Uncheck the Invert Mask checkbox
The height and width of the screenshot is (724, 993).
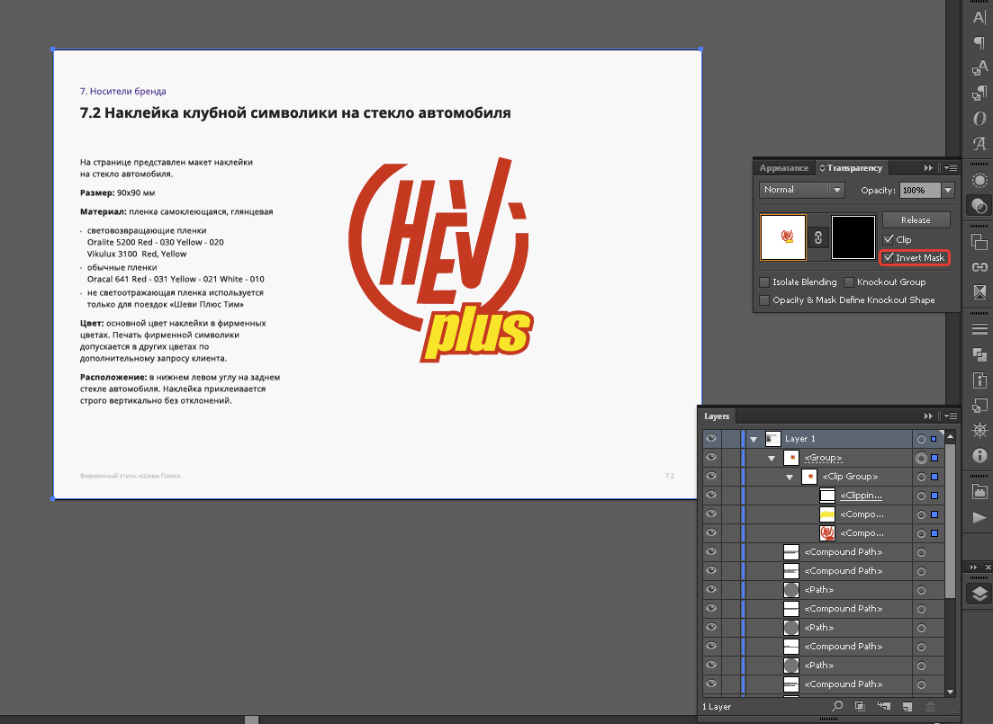pos(888,257)
